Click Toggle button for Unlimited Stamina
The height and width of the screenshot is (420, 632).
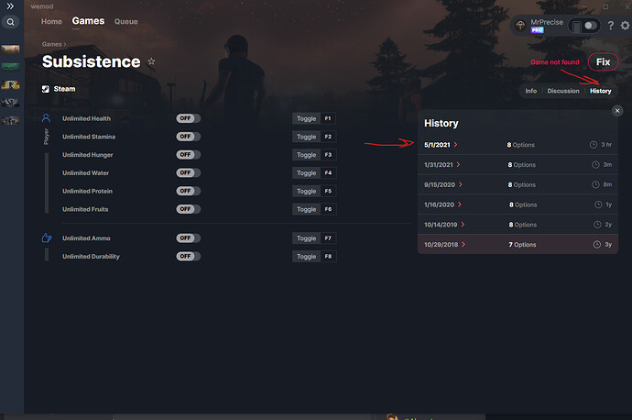(306, 137)
